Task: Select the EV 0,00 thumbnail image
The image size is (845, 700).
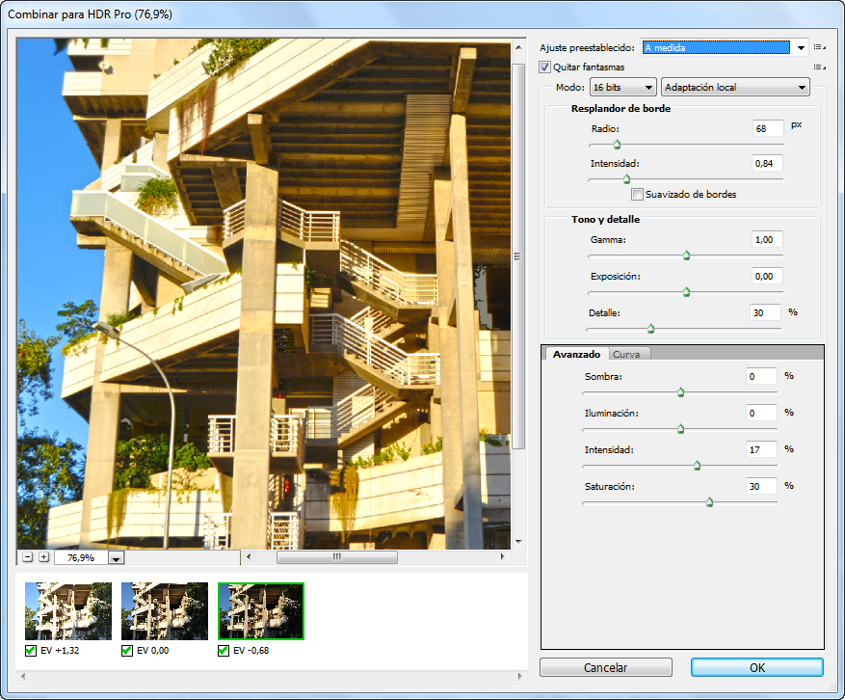Action: (164, 611)
